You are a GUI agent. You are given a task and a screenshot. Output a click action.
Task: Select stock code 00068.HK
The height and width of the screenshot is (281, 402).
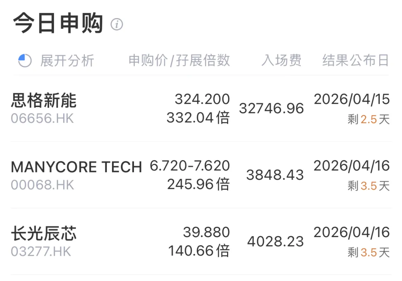(42, 185)
